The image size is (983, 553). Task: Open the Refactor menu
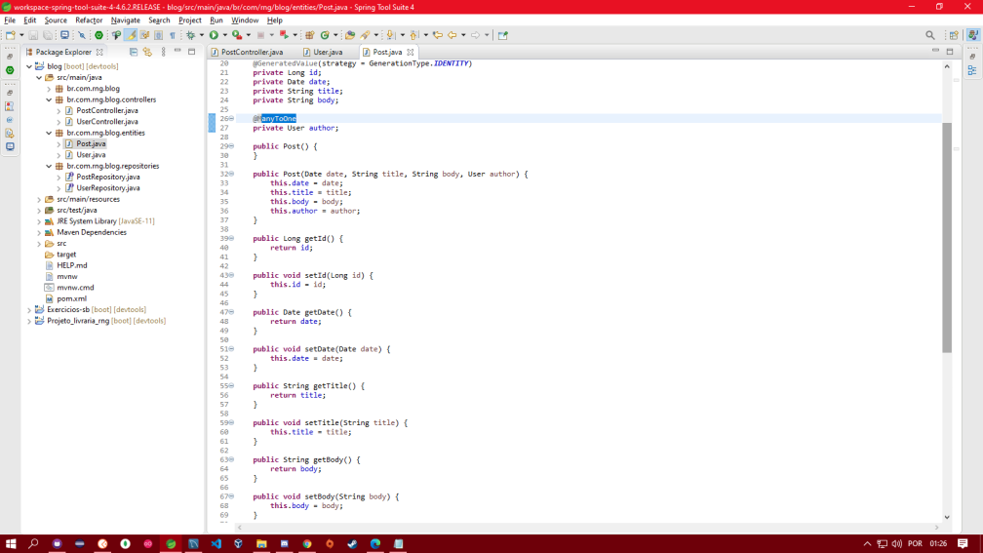click(89, 20)
